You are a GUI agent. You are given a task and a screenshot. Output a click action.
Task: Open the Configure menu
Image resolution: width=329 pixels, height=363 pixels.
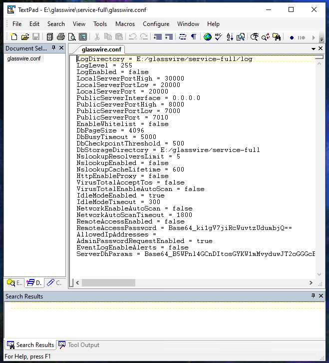[x=156, y=23]
